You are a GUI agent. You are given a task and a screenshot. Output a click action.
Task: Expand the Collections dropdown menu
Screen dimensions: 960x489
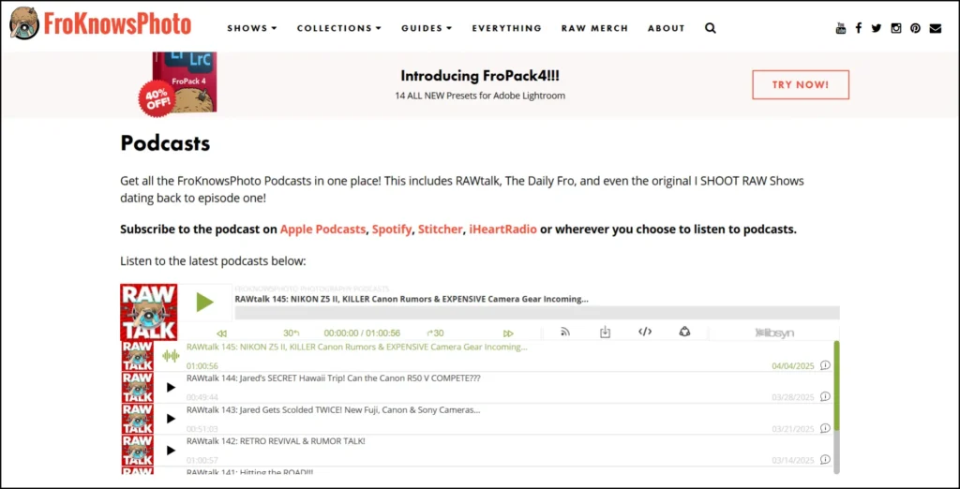(338, 28)
